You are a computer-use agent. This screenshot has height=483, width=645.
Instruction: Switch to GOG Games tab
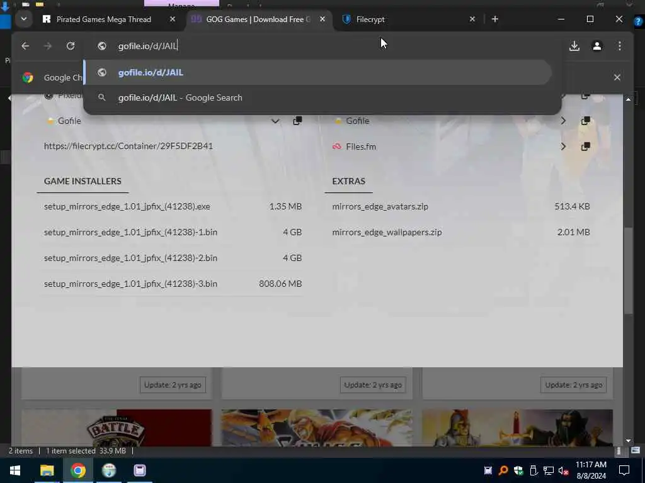258,19
